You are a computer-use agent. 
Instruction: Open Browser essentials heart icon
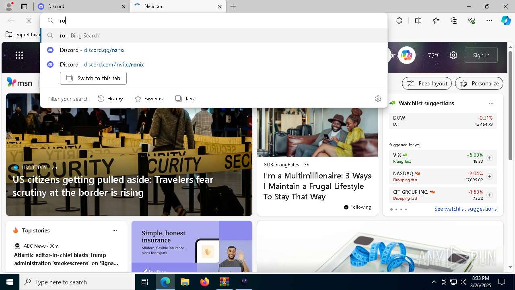(472, 21)
